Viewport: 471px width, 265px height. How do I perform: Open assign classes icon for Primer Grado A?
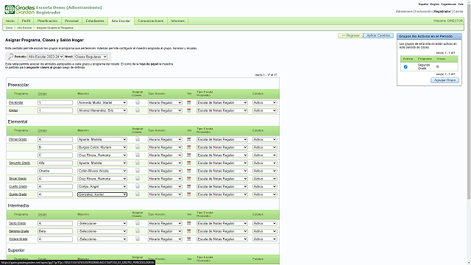click(x=138, y=139)
